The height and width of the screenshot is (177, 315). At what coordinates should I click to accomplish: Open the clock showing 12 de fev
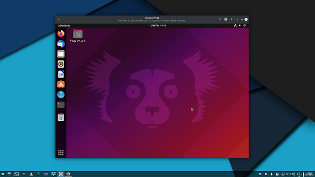157,26
